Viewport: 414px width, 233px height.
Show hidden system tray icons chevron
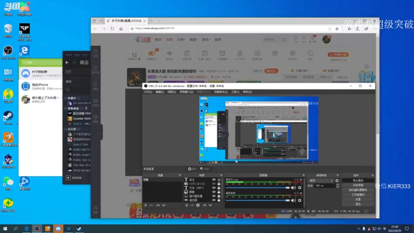(x=359, y=229)
